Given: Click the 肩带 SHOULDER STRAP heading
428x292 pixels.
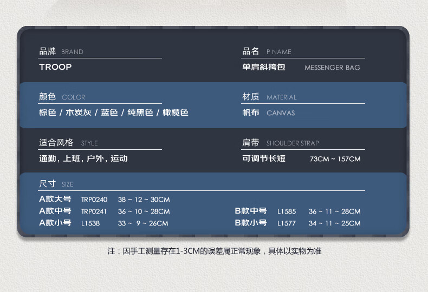Looking at the screenshot, I should coord(280,142).
